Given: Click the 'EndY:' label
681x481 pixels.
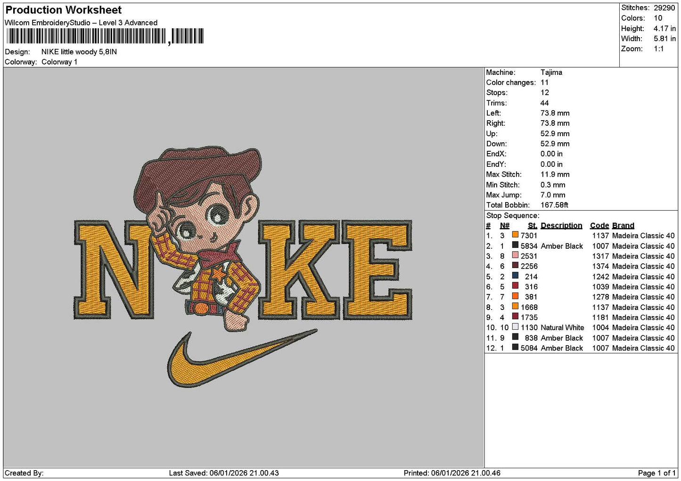Looking at the screenshot, I should (x=496, y=164).
